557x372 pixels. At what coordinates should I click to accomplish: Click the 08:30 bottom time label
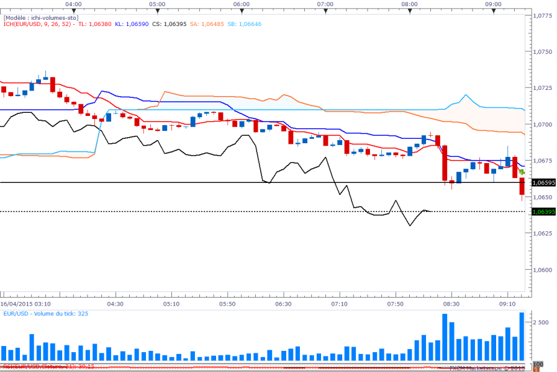coord(451,304)
